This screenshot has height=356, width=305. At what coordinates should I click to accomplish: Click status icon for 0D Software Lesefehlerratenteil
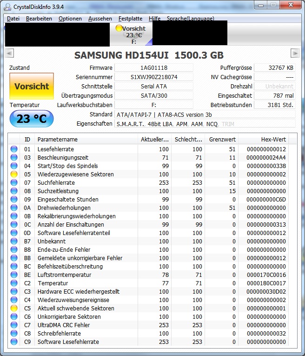pos(14,233)
